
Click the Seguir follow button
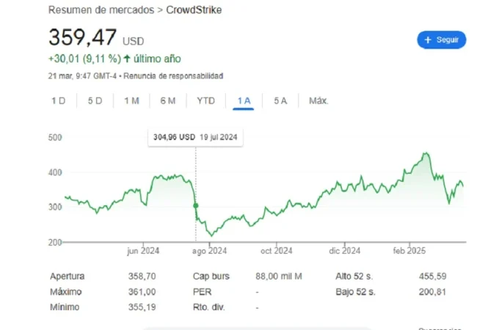click(x=441, y=40)
